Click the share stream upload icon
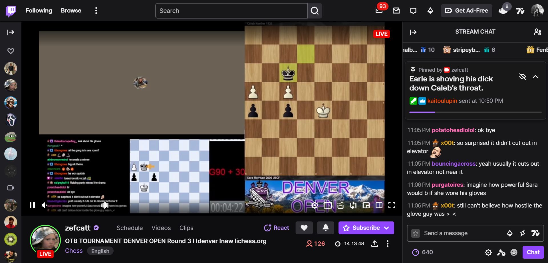 click(374, 244)
